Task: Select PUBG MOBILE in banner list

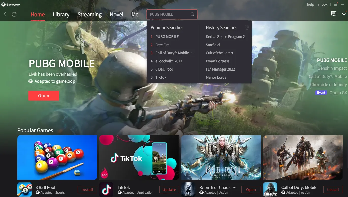Action: click(332, 60)
